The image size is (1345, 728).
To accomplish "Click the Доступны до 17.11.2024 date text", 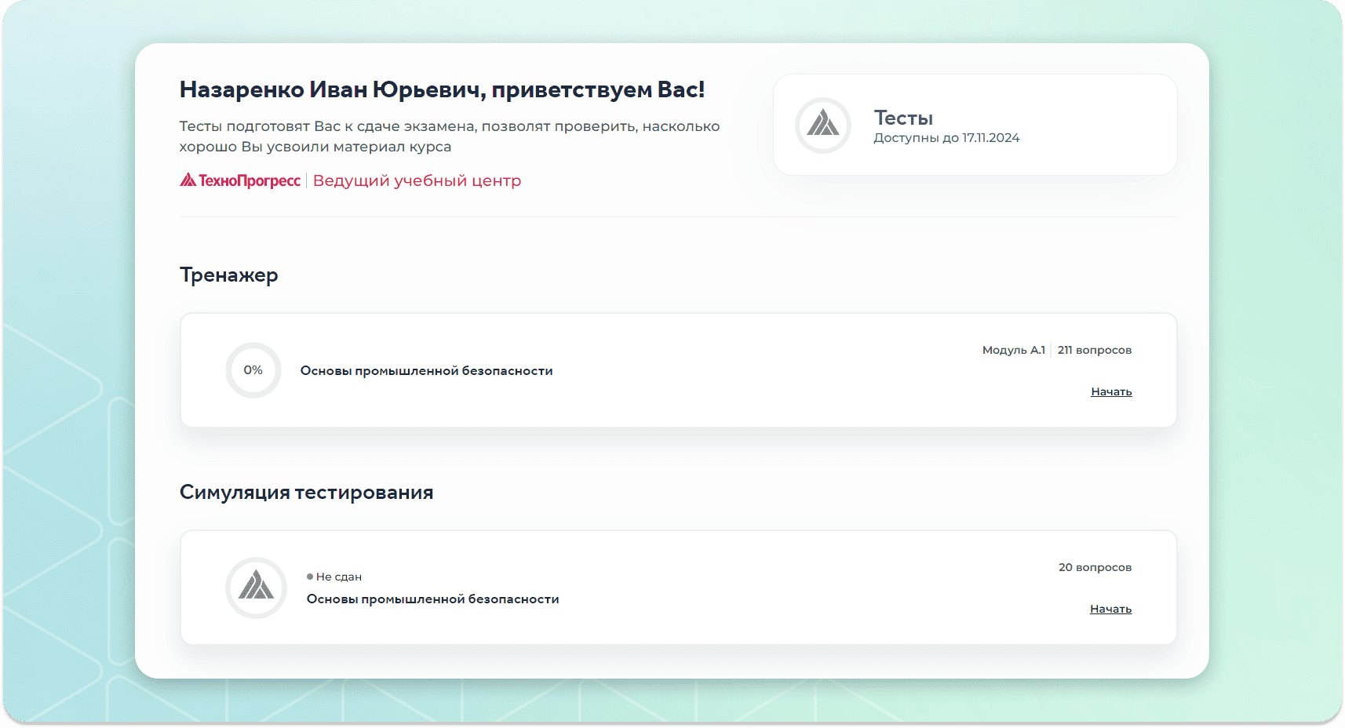I will coord(946,138).
